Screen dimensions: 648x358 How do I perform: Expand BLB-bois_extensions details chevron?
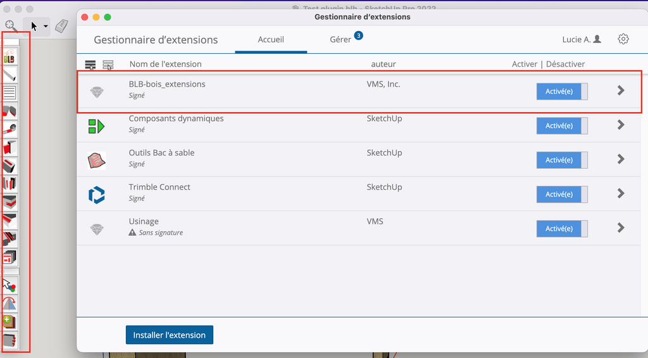click(x=621, y=90)
